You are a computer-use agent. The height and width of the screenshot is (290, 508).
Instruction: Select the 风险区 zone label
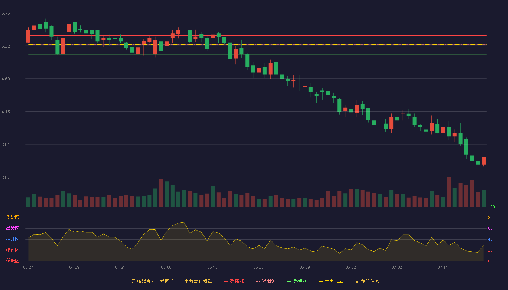coord(12,217)
